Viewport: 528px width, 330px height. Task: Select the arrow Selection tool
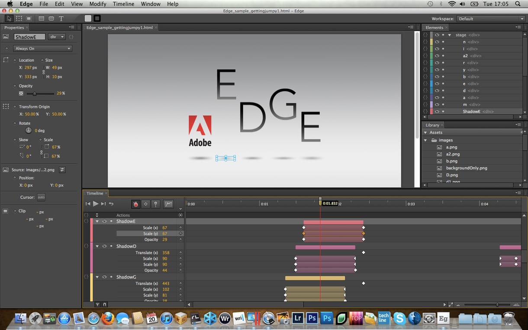point(9,19)
